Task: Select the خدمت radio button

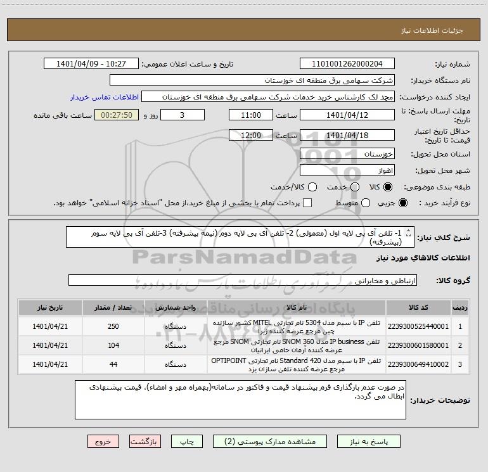Action: point(355,187)
